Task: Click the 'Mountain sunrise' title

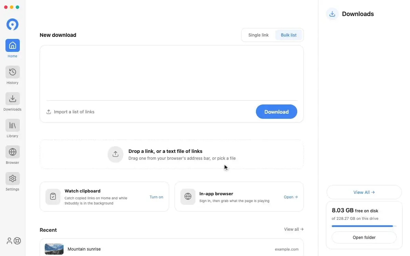Action: pyautogui.click(x=84, y=249)
